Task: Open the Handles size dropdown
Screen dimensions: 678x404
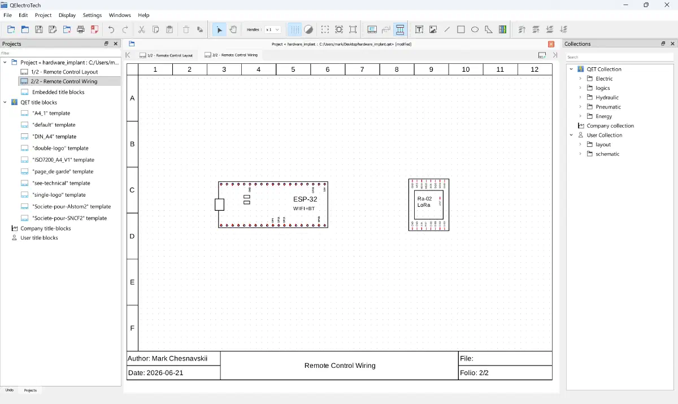Action: [x=273, y=29]
